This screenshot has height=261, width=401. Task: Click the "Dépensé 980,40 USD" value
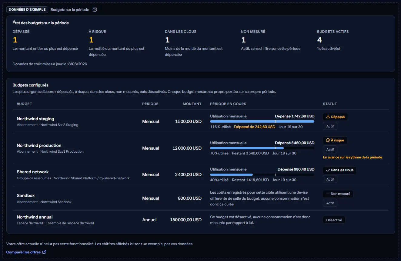tap(296, 169)
